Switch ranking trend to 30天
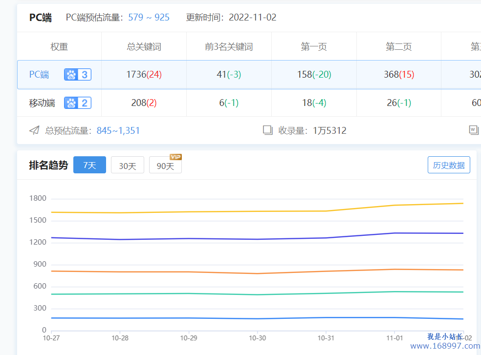The width and height of the screenshot is (481, 355). [127, 165]
